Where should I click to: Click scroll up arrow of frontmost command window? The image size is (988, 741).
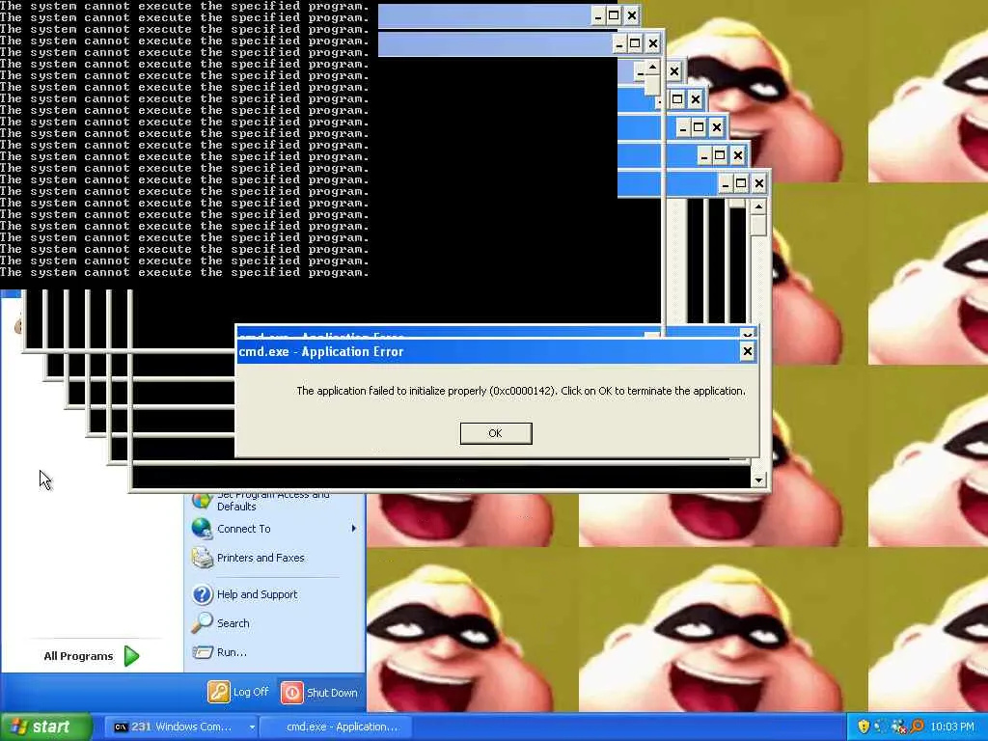758,206
